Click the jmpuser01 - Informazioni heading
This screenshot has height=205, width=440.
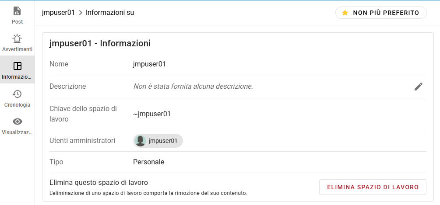coord(100,43)
